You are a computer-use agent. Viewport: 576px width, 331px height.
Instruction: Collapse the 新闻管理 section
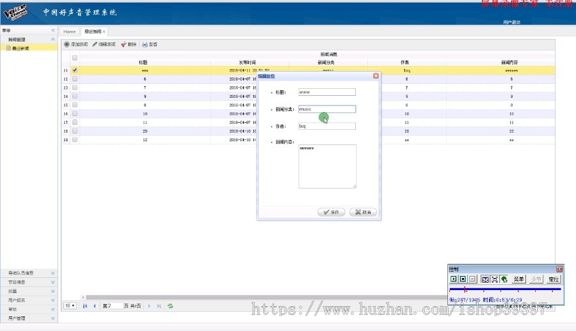(53, 39)
